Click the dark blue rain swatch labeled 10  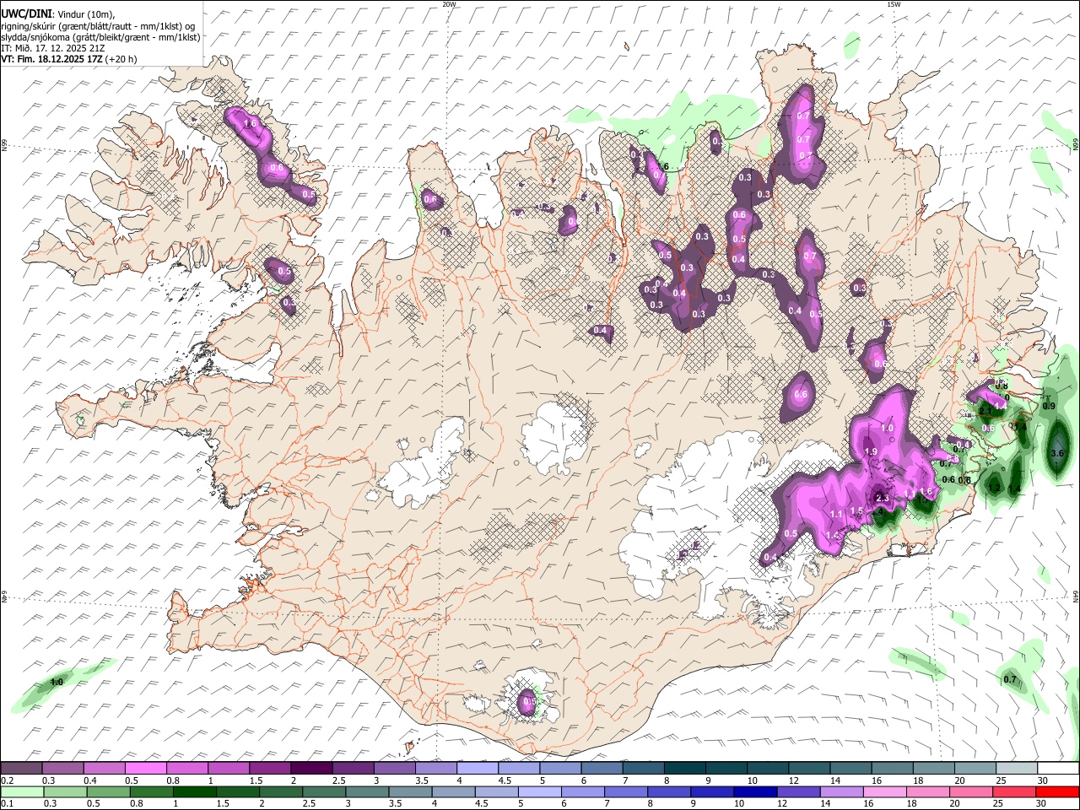pos(756,791)
